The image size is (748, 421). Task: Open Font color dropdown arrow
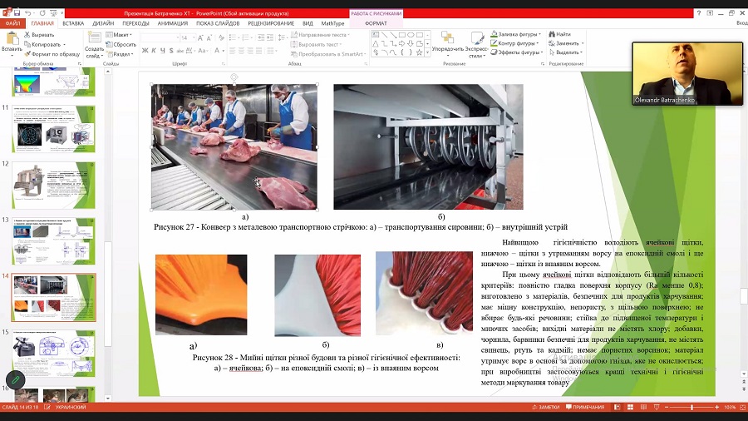tap(224, 51)
